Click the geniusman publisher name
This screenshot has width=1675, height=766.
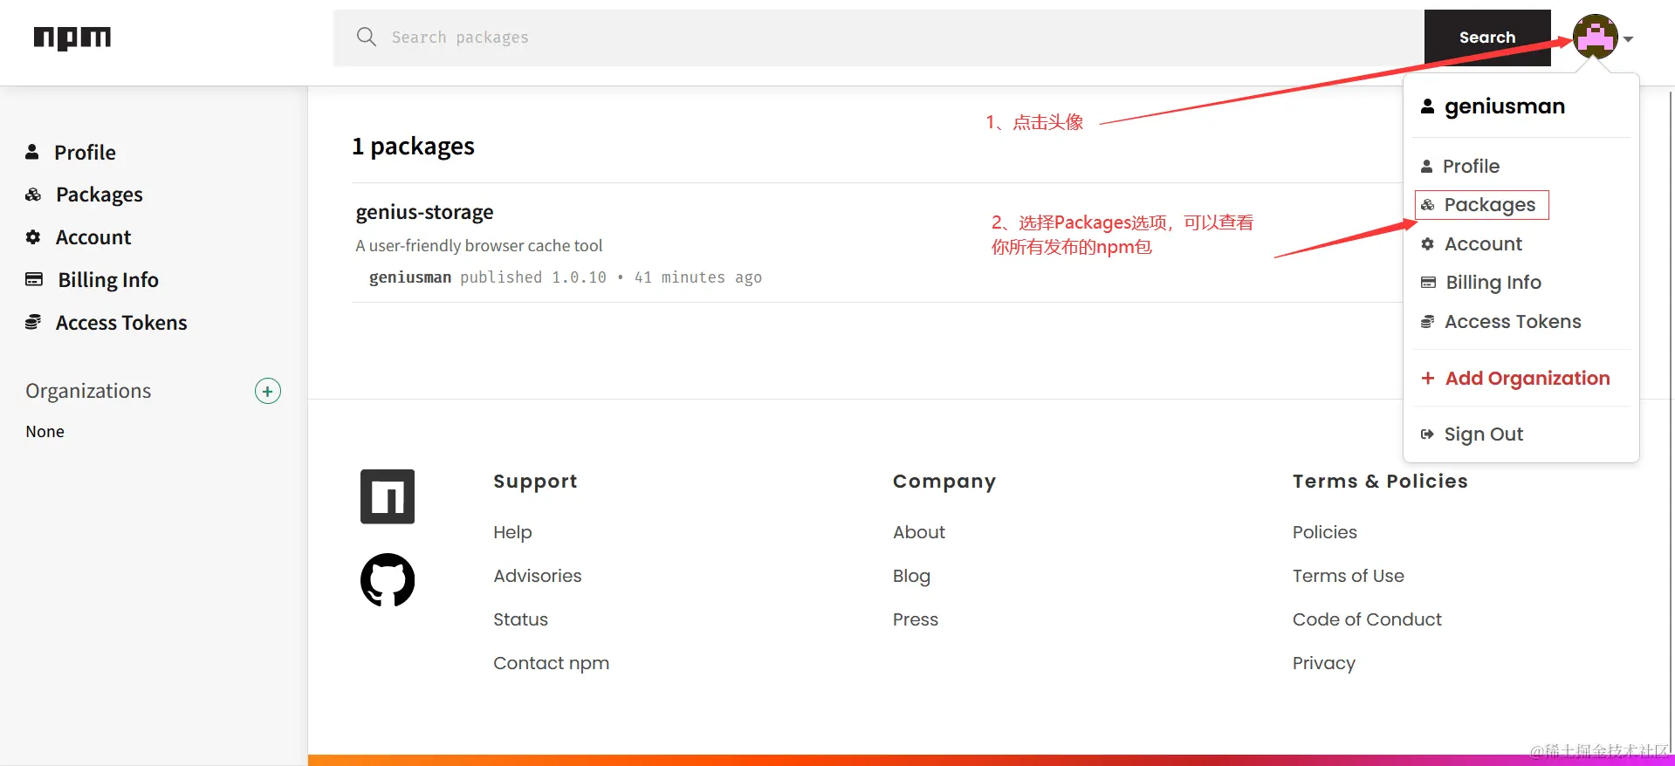pos(410,277)
